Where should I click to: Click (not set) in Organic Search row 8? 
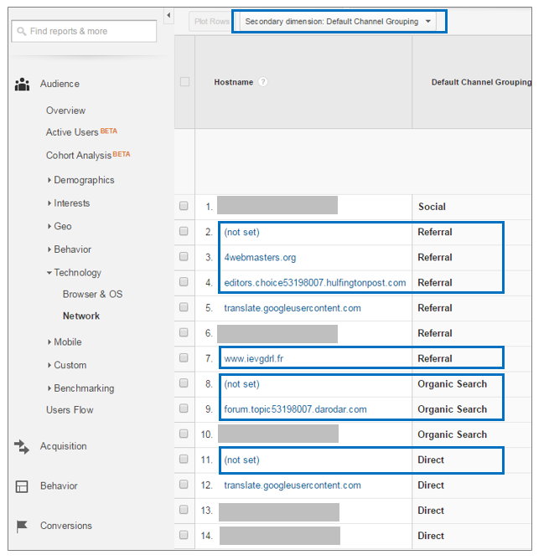[x=241, y=384]
